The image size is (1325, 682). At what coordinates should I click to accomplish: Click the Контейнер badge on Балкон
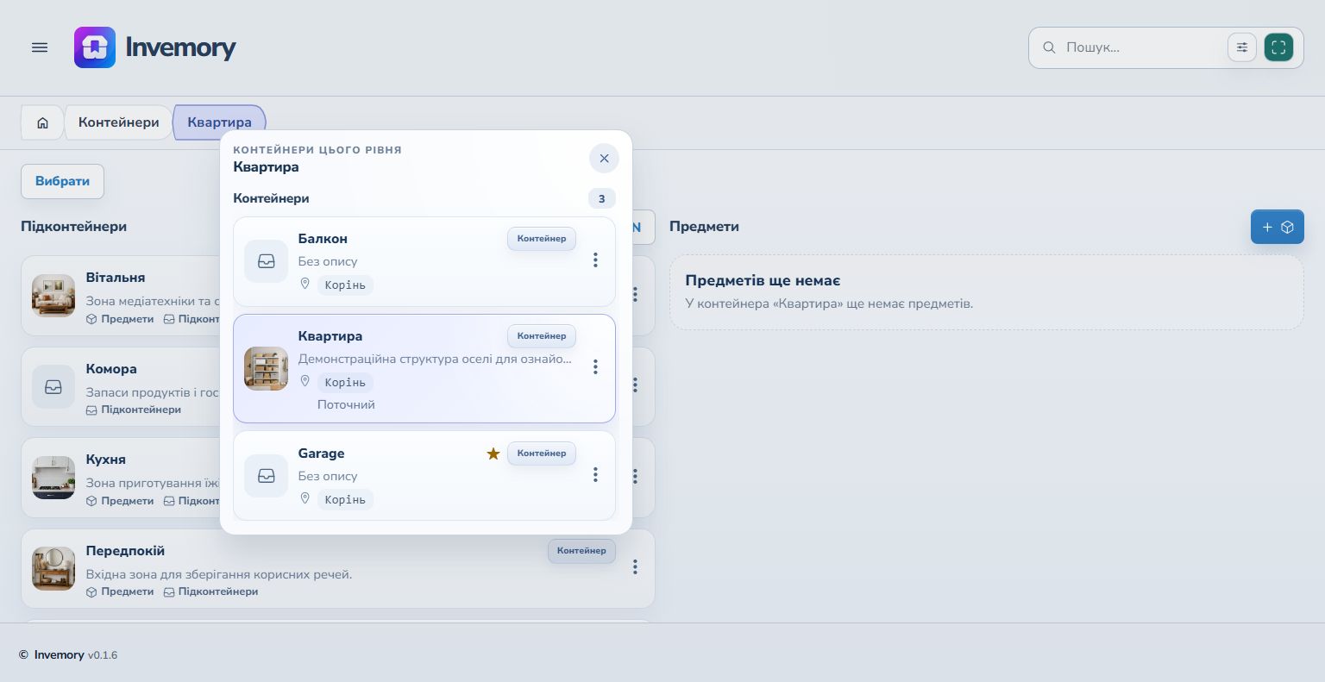coord(542,239)
